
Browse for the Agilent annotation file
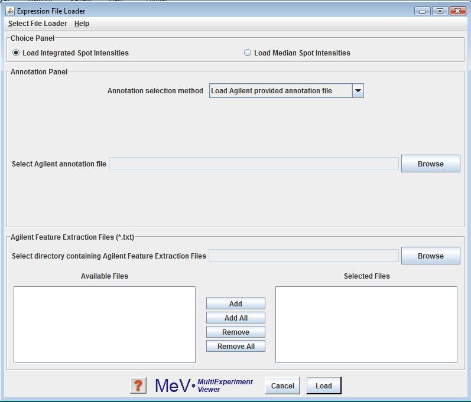coord(430,164)
